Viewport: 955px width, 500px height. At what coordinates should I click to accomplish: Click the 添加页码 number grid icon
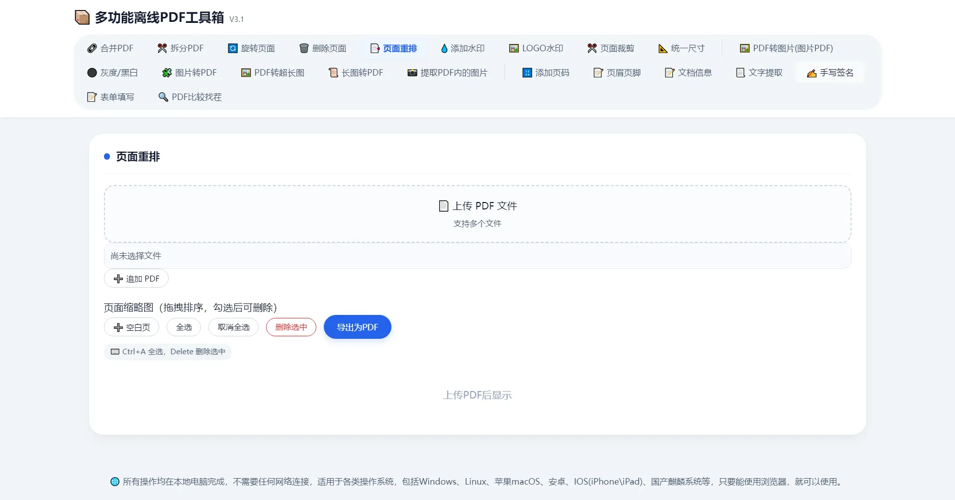coord(527,73)
